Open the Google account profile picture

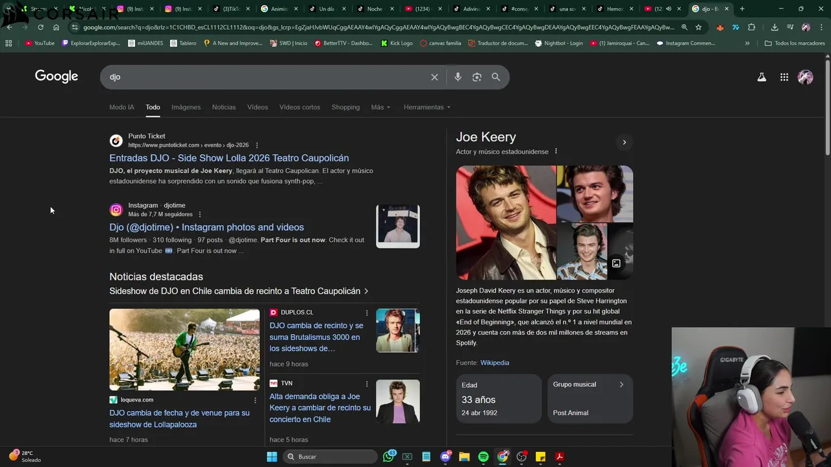pos(806,77)
